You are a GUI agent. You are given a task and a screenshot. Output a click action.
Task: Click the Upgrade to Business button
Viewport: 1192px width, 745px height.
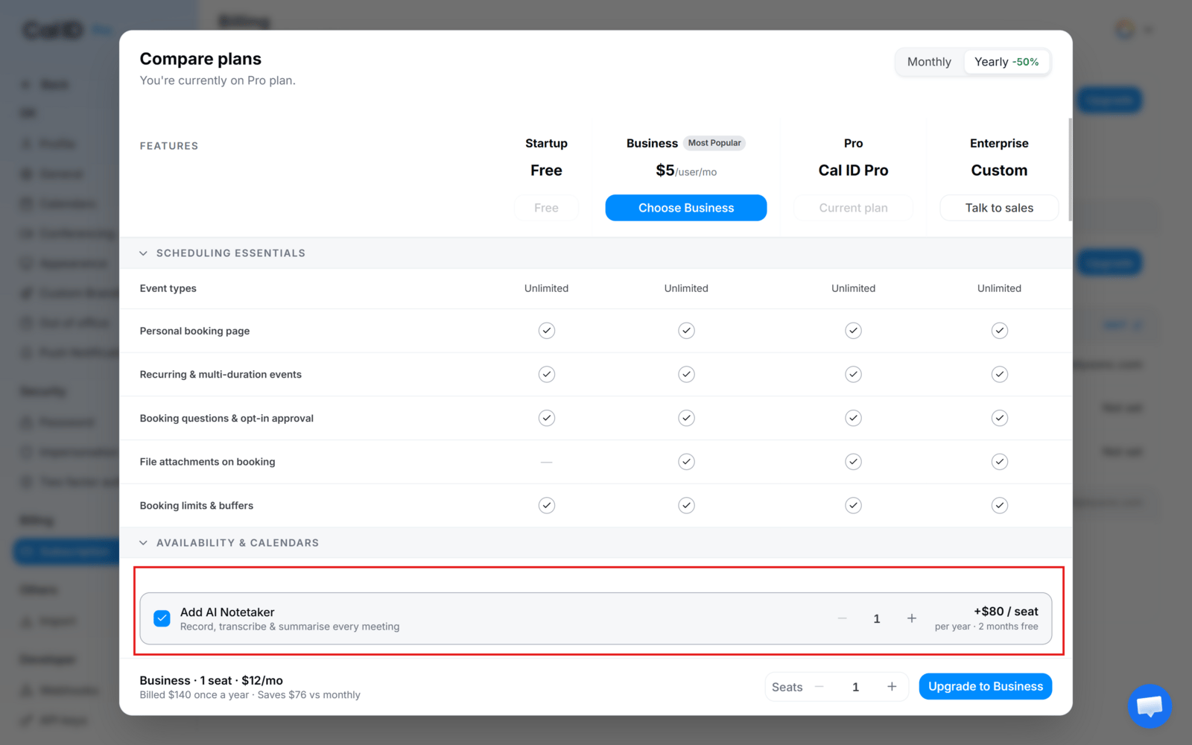point(985,686)
